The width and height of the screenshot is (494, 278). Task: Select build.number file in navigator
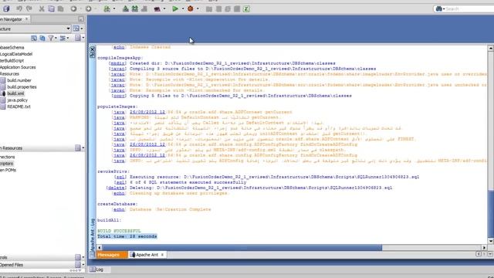point(19,80)
